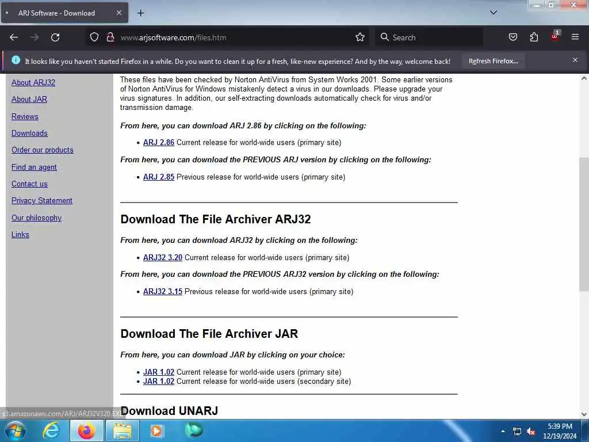Download ARJ 2.86 current release
This screenshot has width=589, height=442.
coord(159,143)
